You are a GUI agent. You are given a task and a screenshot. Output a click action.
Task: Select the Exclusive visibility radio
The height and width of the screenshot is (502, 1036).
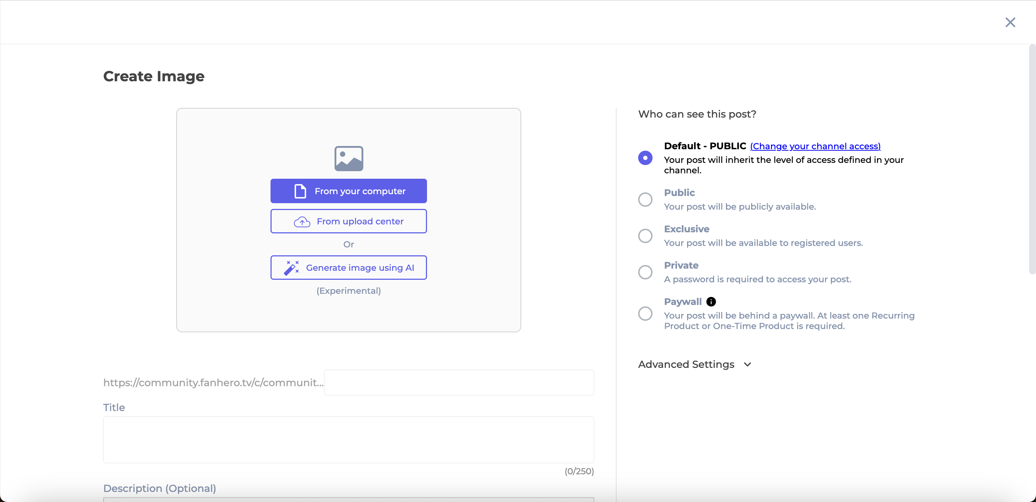pos(645,236)
